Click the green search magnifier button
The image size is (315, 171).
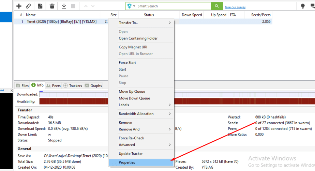[x=216, y=6]
